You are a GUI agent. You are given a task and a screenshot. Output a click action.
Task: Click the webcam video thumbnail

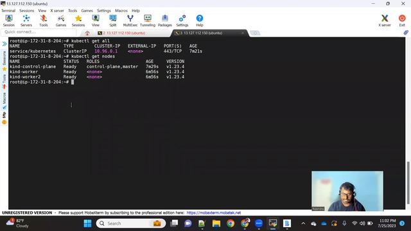coord(347,191)
